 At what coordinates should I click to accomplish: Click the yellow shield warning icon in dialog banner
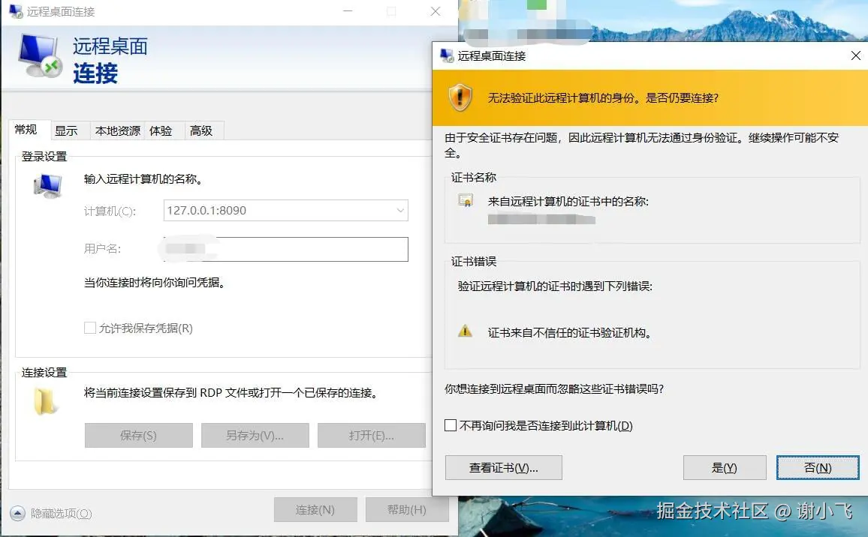[x=459, y=98]
